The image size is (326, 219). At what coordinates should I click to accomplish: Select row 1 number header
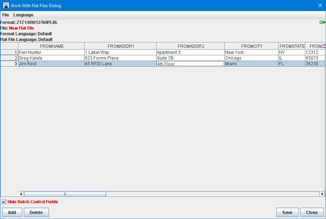10,52
